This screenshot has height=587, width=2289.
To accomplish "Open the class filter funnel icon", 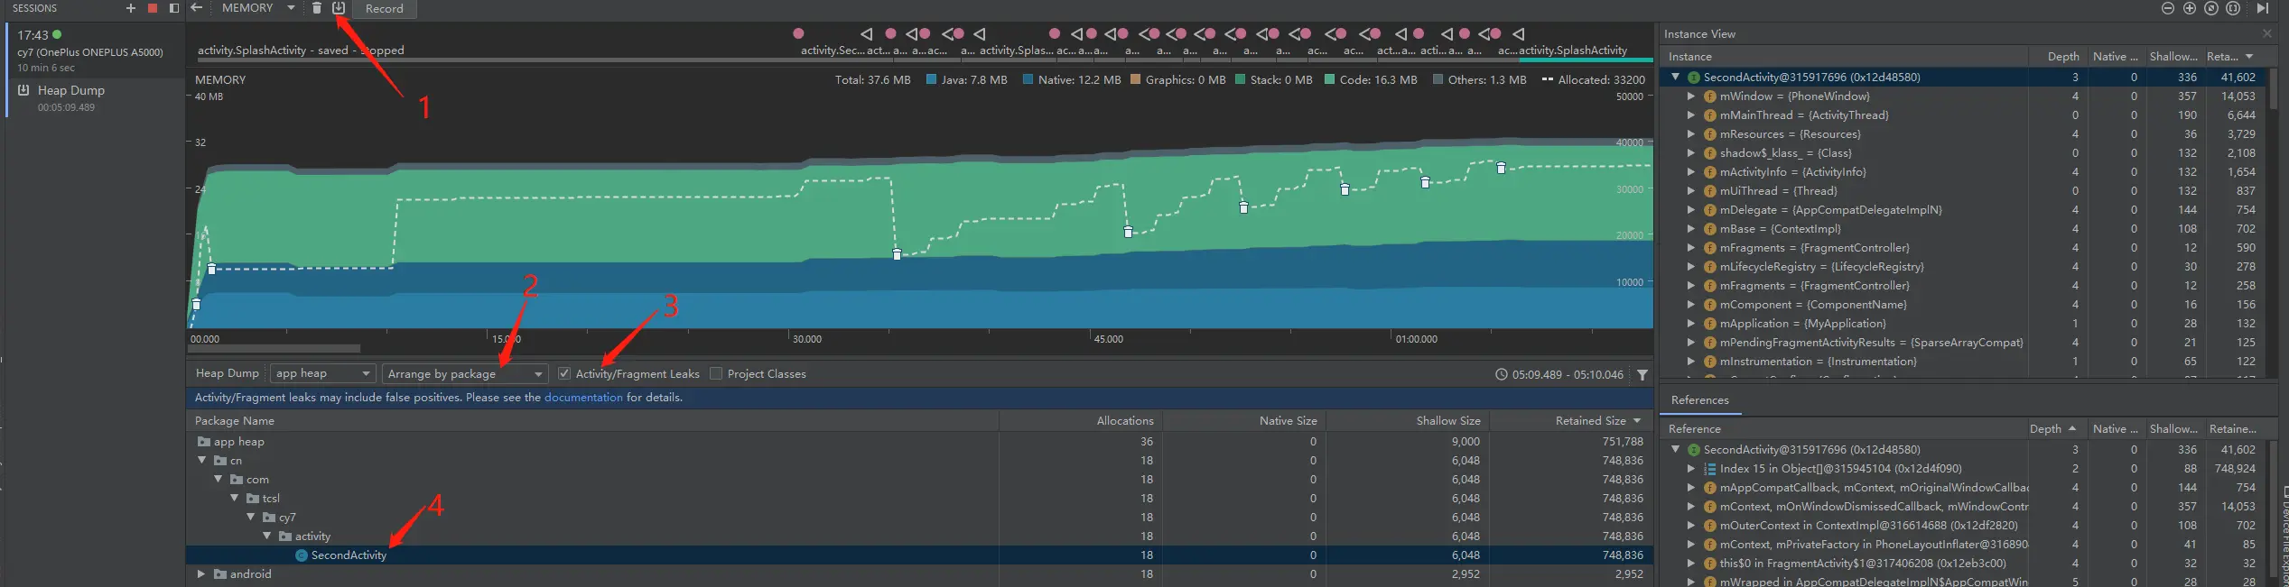I will pyautogui.click(x=1642, y=374).
